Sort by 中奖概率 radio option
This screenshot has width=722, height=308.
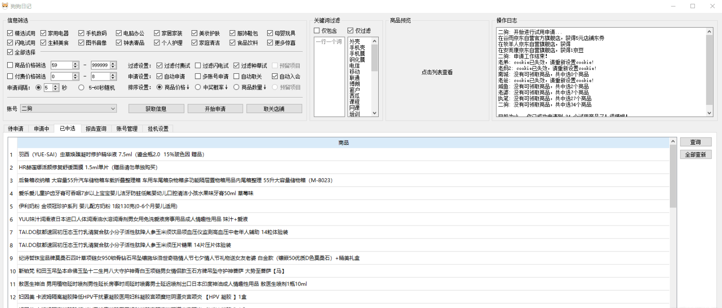click(x=198, y=87)
